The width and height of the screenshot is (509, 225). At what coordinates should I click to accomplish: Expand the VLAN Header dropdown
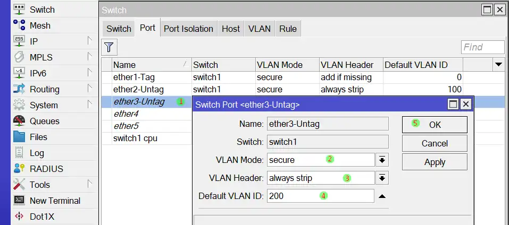(382, 178)
